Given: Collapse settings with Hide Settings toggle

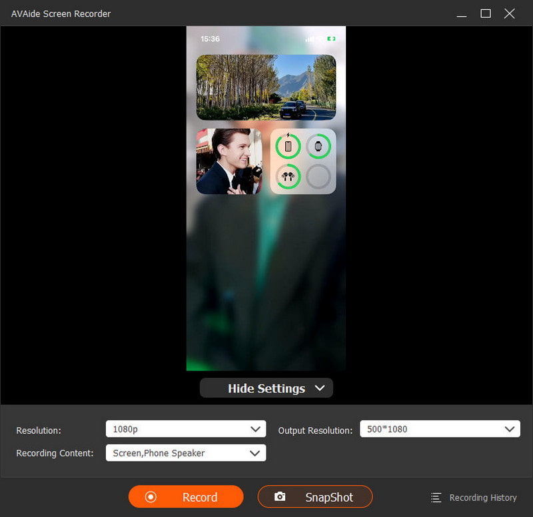Looking at the screenshot, I should click(266, 388).
